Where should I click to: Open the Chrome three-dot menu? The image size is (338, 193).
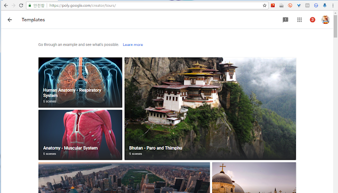point(333,6)
